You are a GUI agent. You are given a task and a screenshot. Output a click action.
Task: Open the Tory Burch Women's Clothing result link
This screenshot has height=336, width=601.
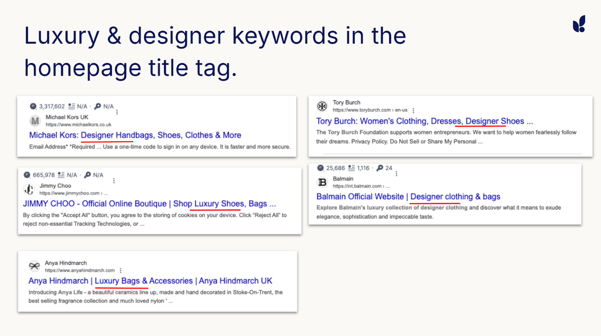click(425, 121)
